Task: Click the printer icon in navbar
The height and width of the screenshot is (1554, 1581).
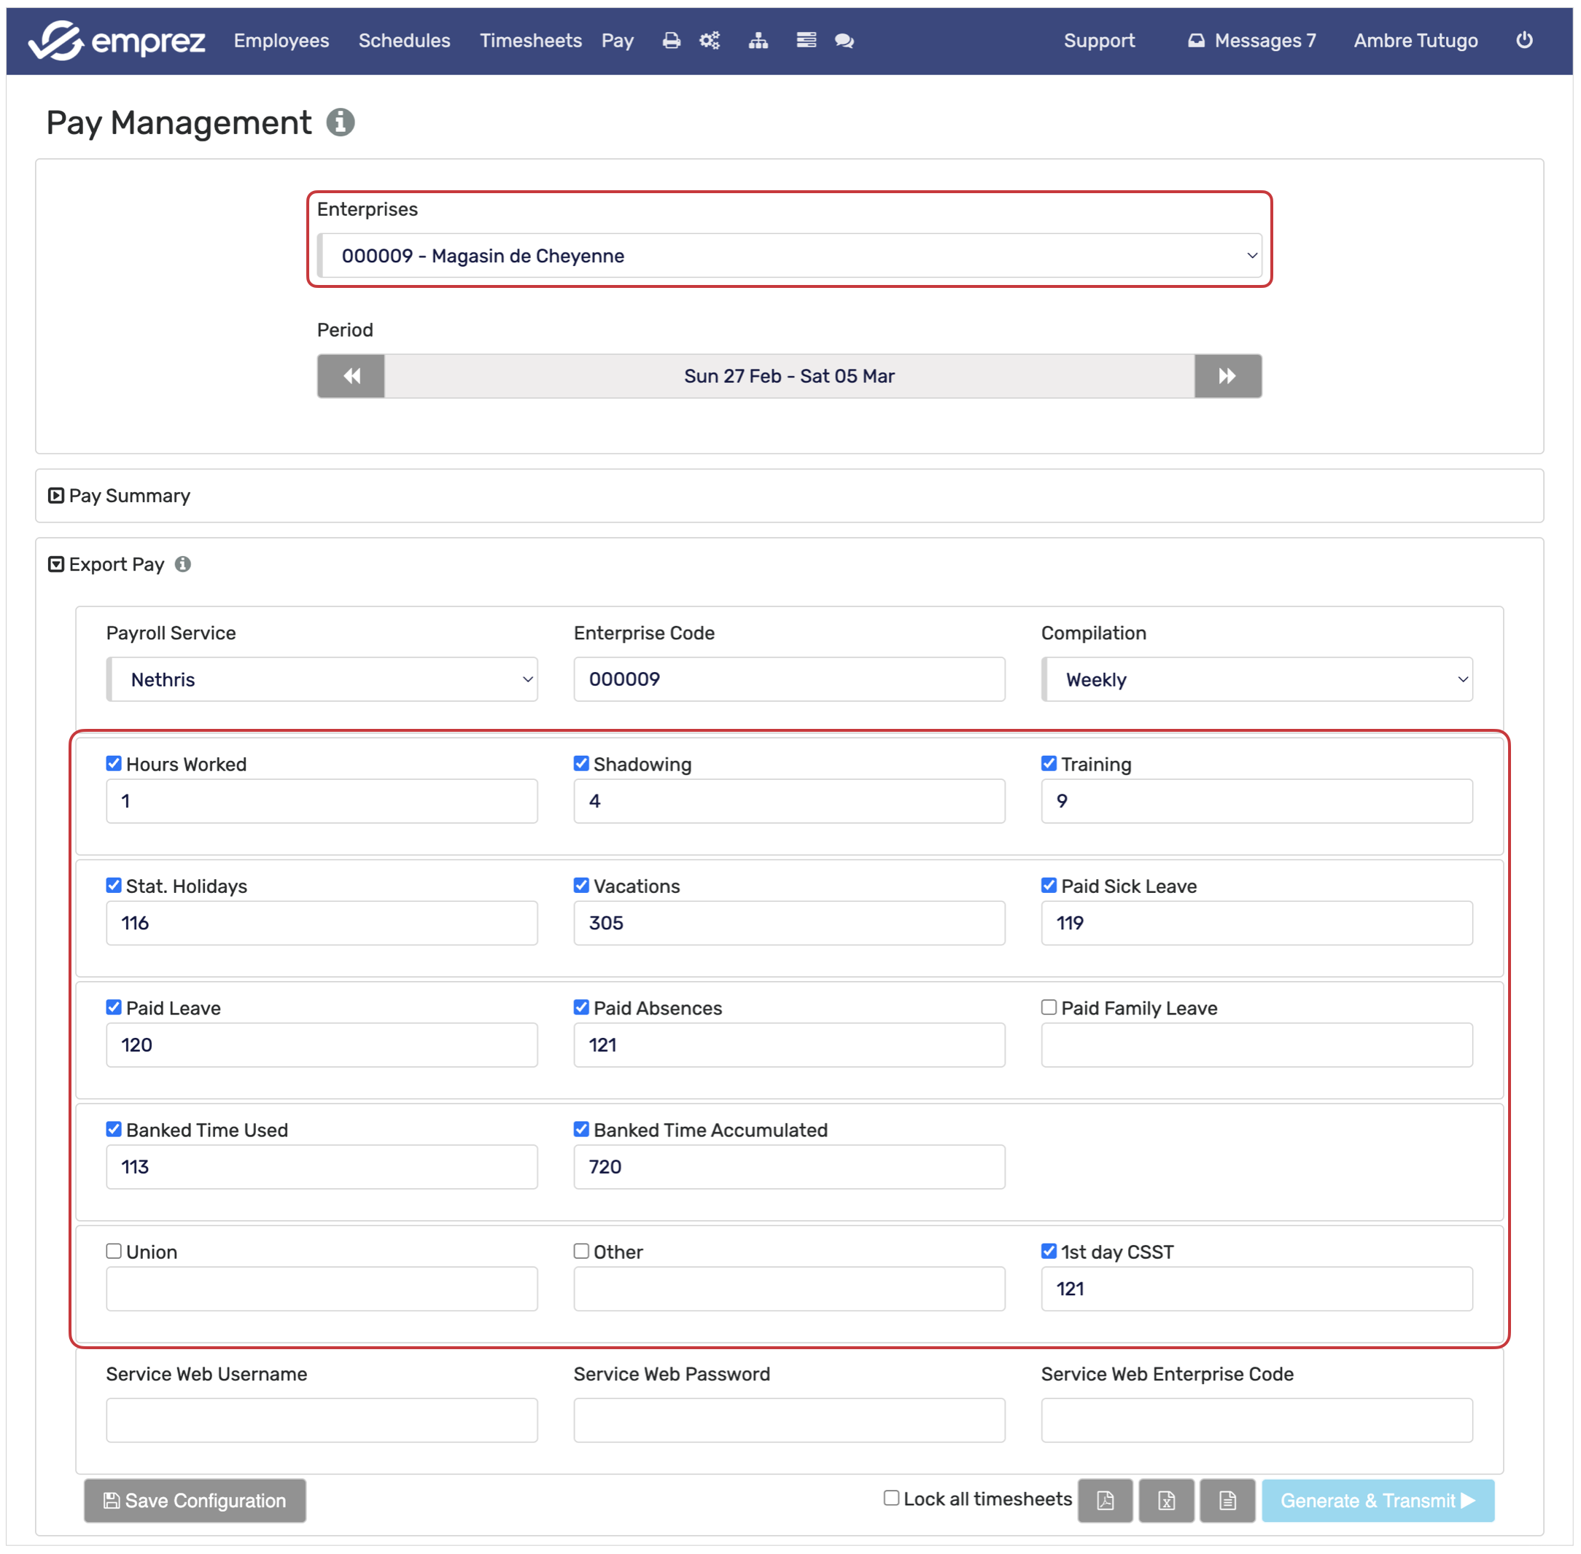Action: (x=670, y=41)
